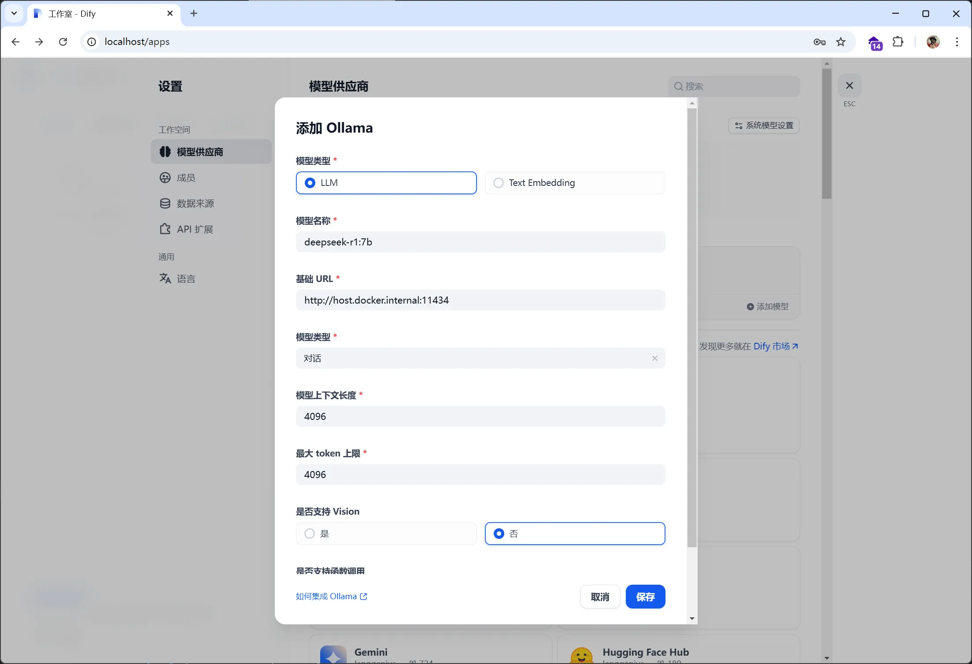Viewport: 972px width, 664px height.
Task: Click the Hugging Face Hub provider card
Action: pos(679,649)
